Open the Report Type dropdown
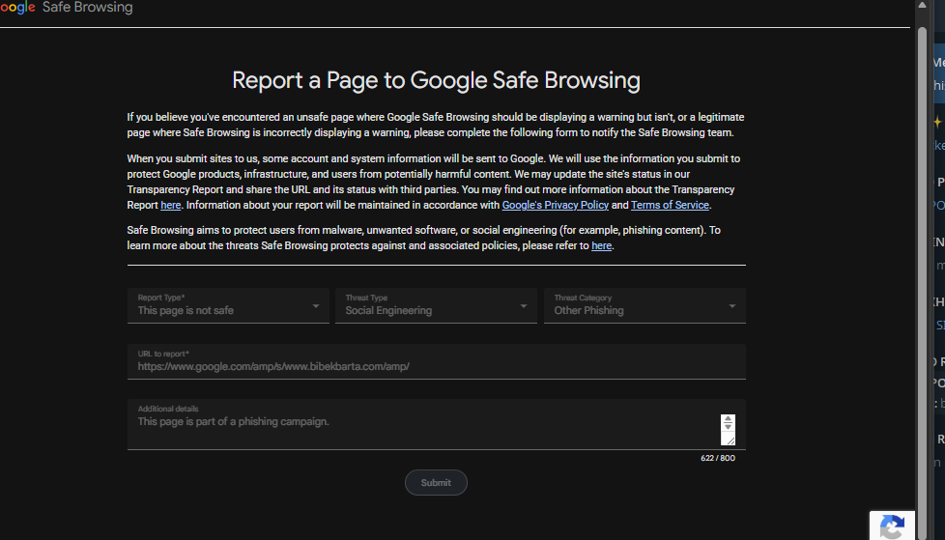The height and width of the screenshot is (540, 945). tap(228, 305)
